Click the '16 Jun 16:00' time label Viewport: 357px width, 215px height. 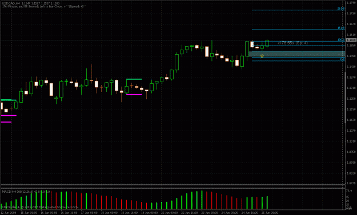(x=69, y=213)
